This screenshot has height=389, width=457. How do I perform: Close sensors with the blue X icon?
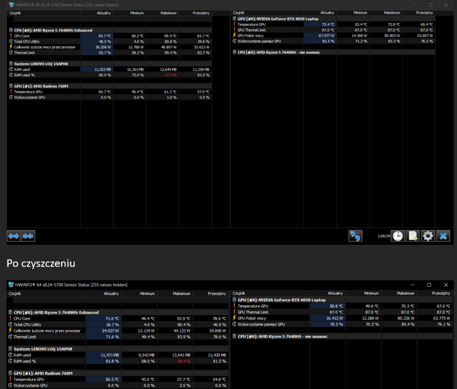[x=443, y=236]
